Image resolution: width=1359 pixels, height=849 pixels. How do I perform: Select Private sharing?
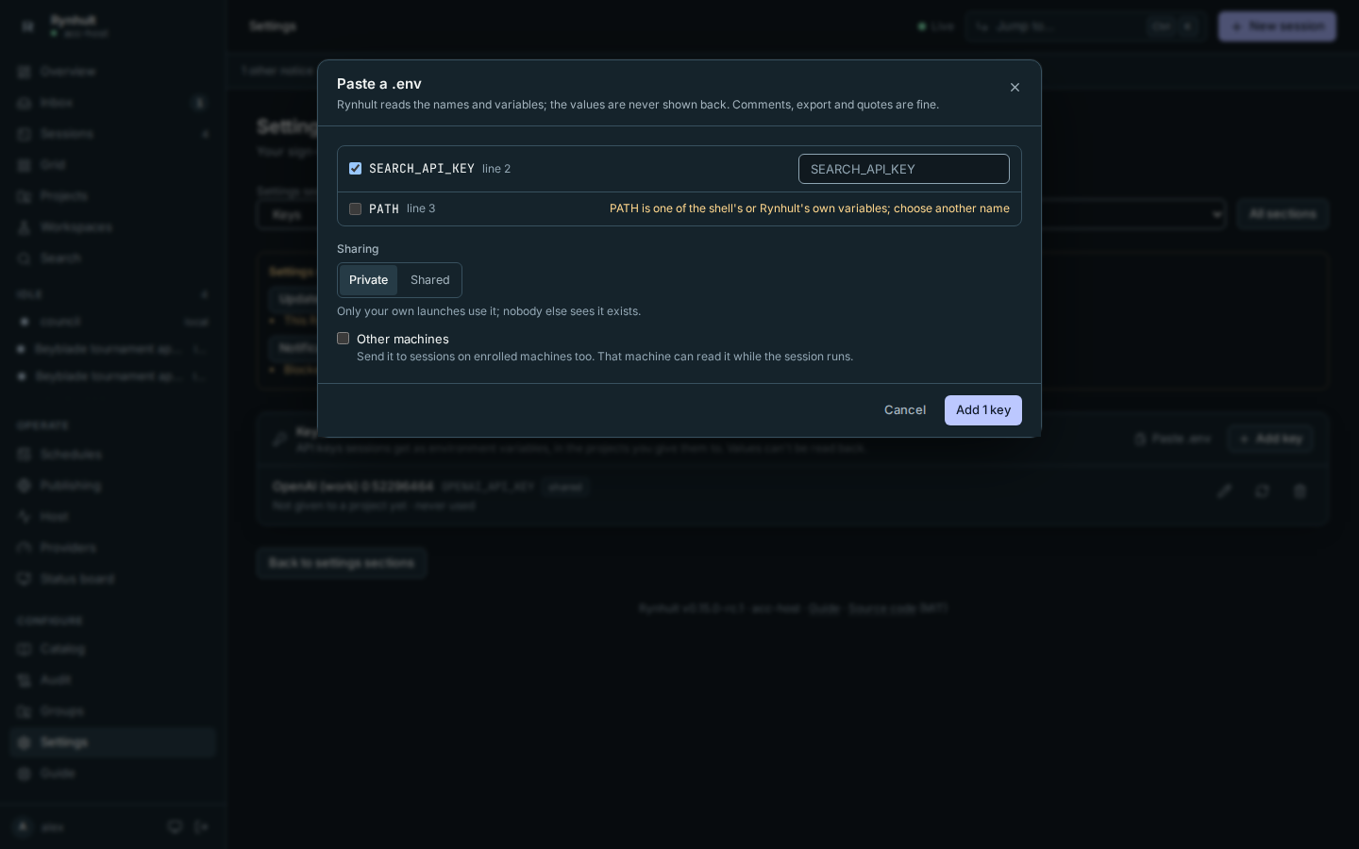(368, 280)
